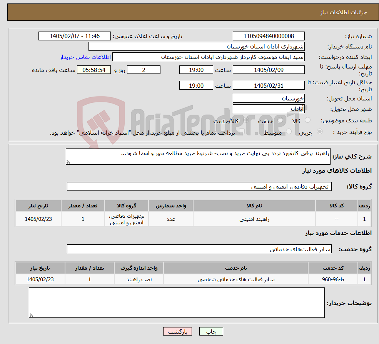The image size is (379, 344).
Task: Select the جزیی purchase type radio
Action: pos(320,132)
